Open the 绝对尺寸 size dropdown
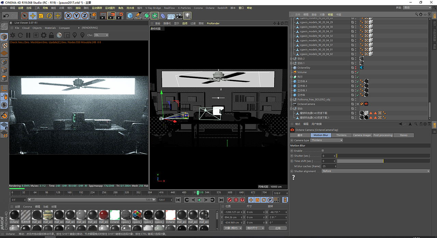 coord(255,228)
